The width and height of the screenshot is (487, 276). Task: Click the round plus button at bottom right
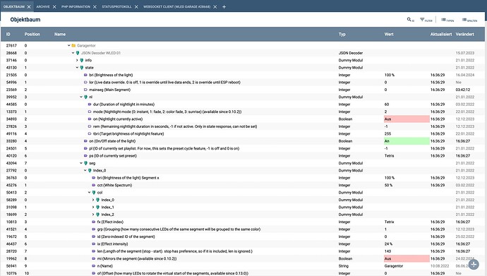click(x=474, y=265)
